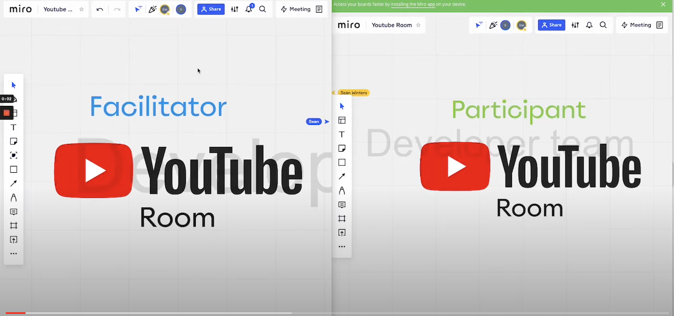Click the S avatar on Participant board
This screenshot has height=316, width=674.
(506, 25)
